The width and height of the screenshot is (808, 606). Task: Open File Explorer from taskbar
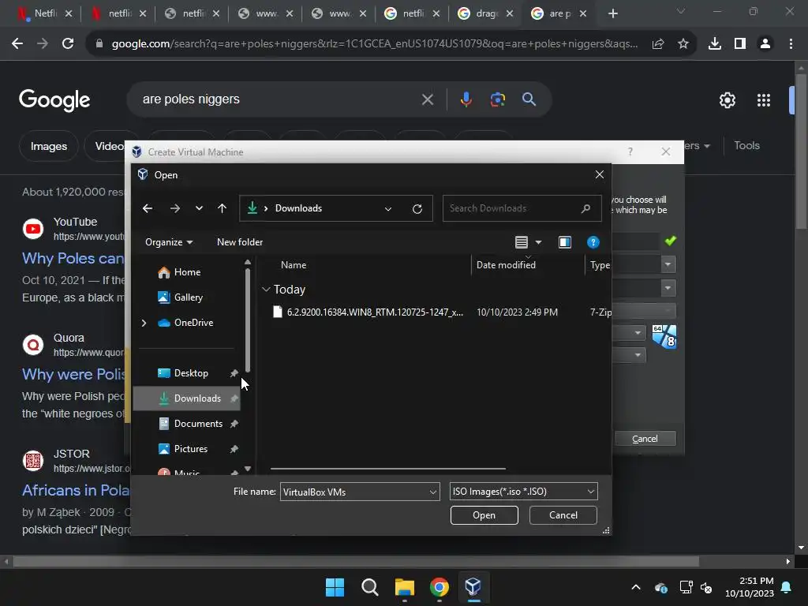point(405,587)
